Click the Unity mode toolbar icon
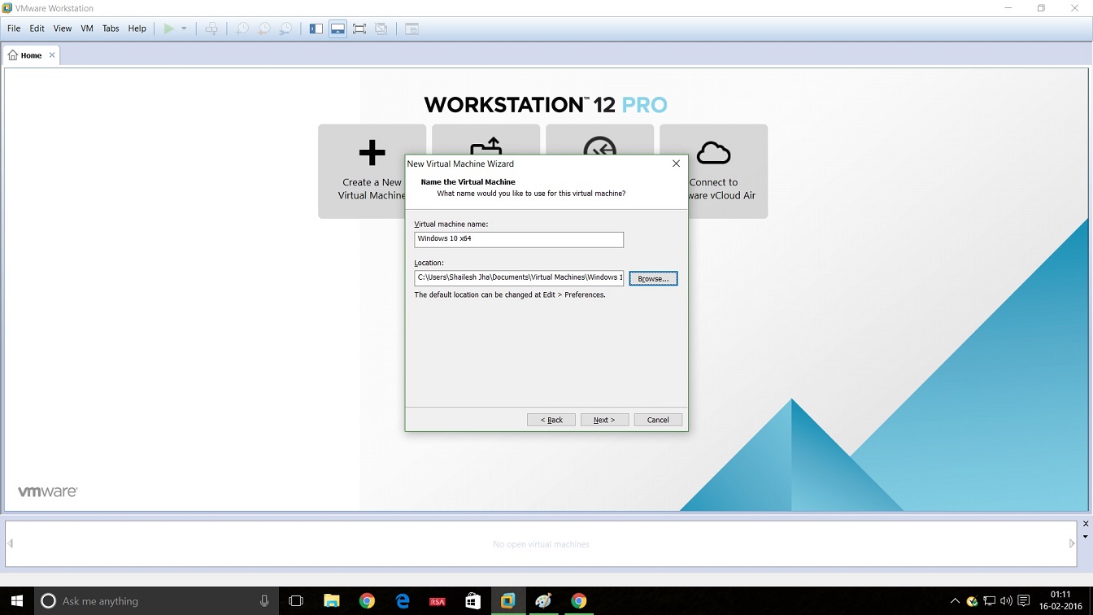This screenshot has height=615, width=1093. 381,28
